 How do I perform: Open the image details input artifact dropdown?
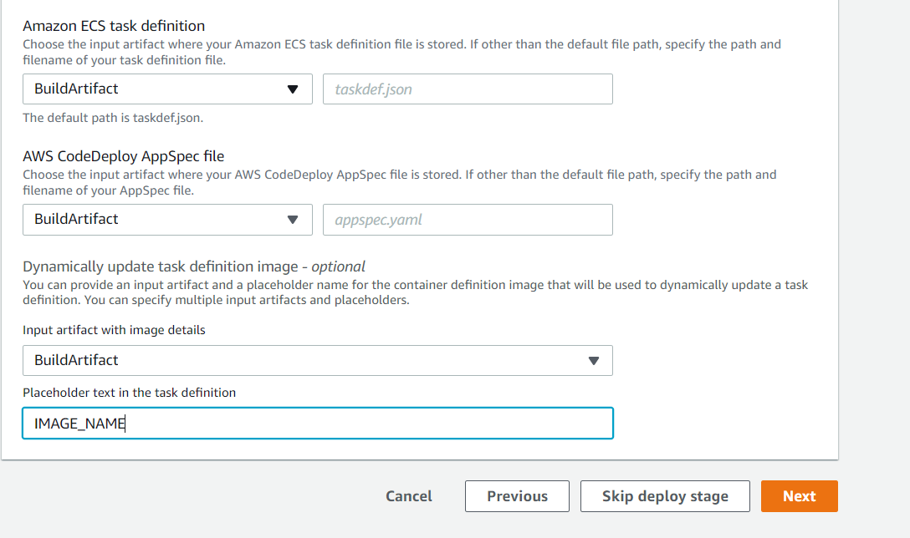coord(318,360)
